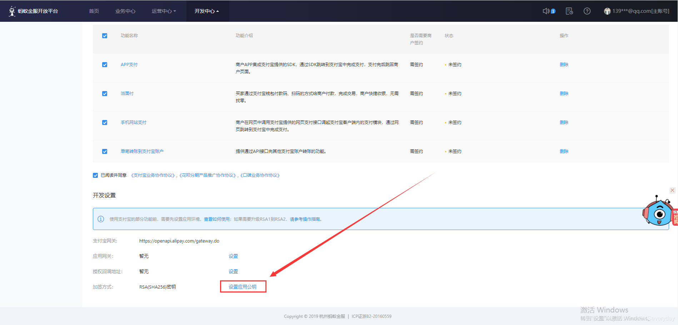This screenshot has width=678, height=325.
Task: Click the 查看如何使用 link in notice
Action: (x=217, y=219)
